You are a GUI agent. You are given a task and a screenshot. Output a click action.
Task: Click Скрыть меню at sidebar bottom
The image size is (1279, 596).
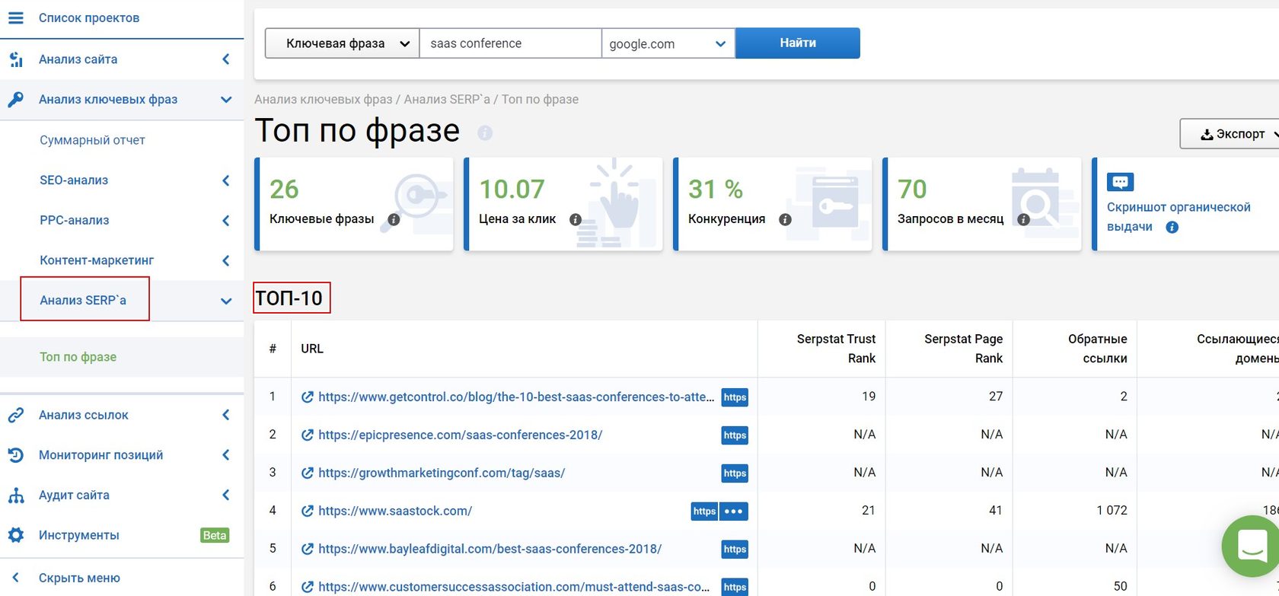(x=79, y=578)
